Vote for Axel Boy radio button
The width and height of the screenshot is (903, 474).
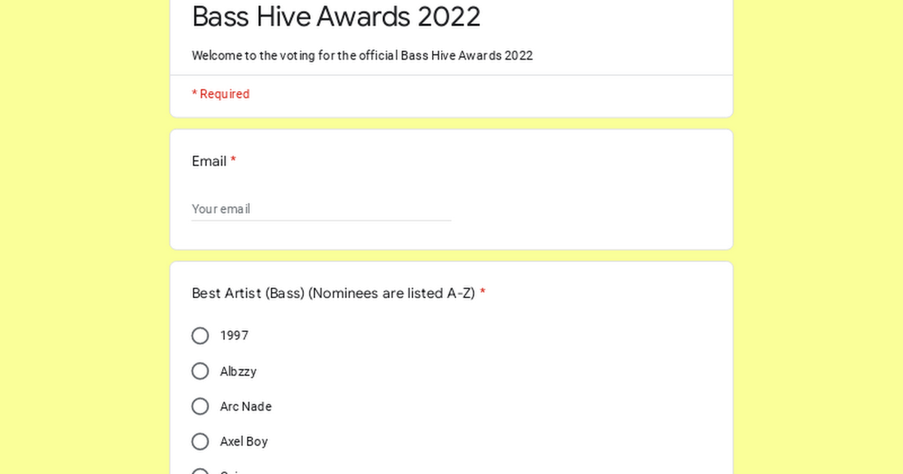(x=200, y=442)
